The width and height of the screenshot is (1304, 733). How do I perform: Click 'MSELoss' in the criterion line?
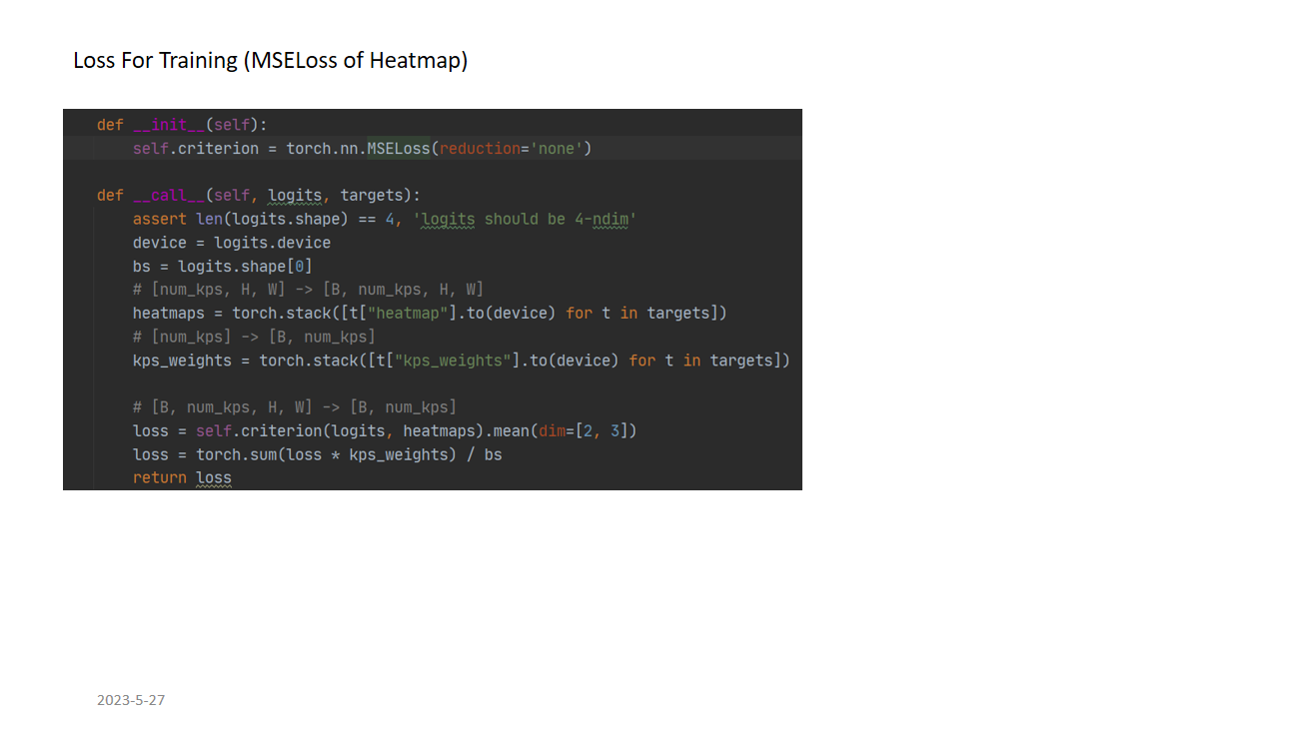[x=399, y=148]
